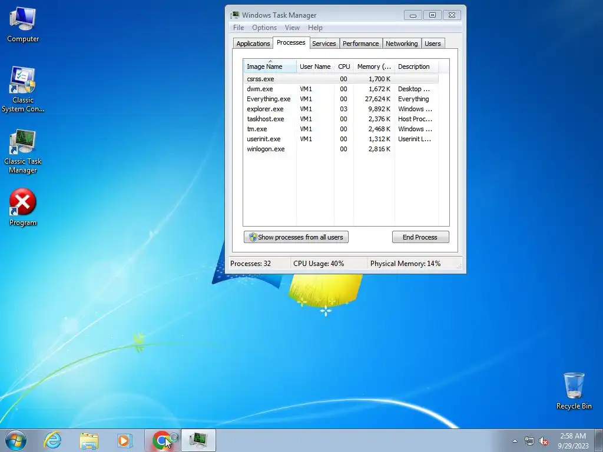Click the Userinit L... description cell

(x=414, y=139)
